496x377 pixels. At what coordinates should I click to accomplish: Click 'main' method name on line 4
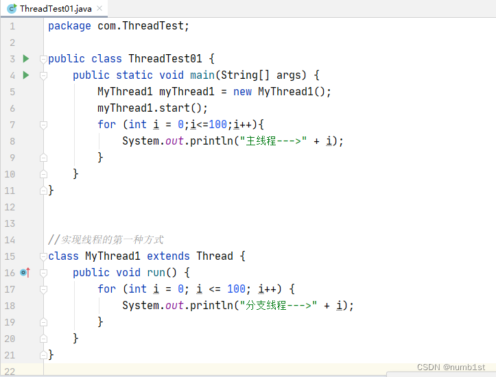click(202, 75)
